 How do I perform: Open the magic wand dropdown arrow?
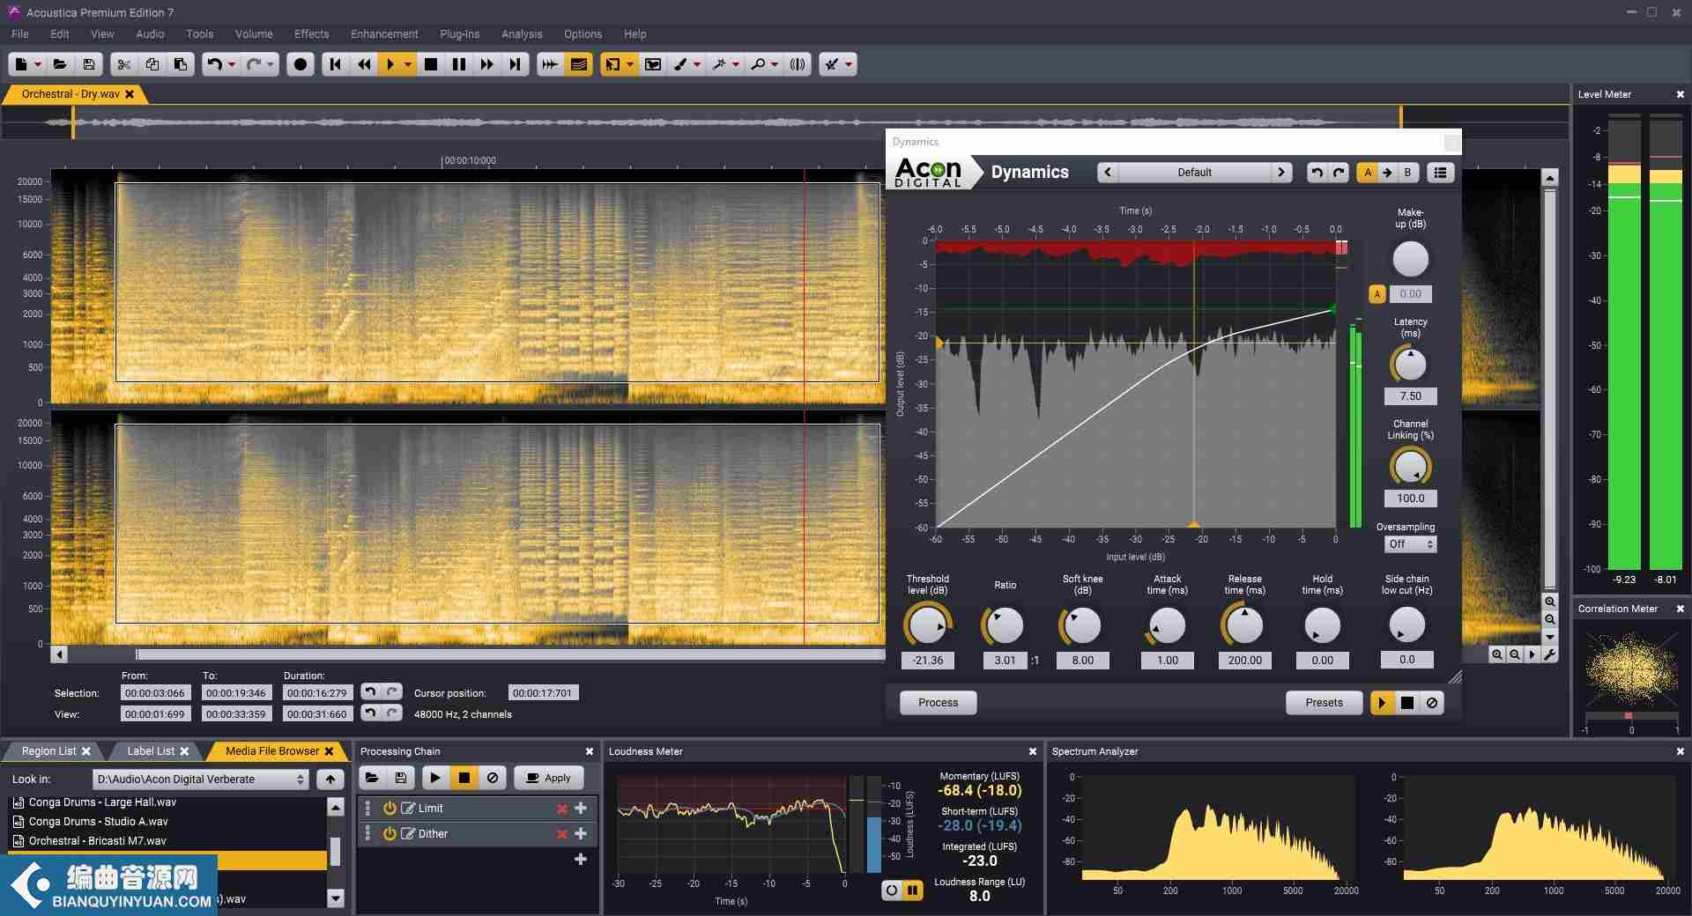click(736, 64)
